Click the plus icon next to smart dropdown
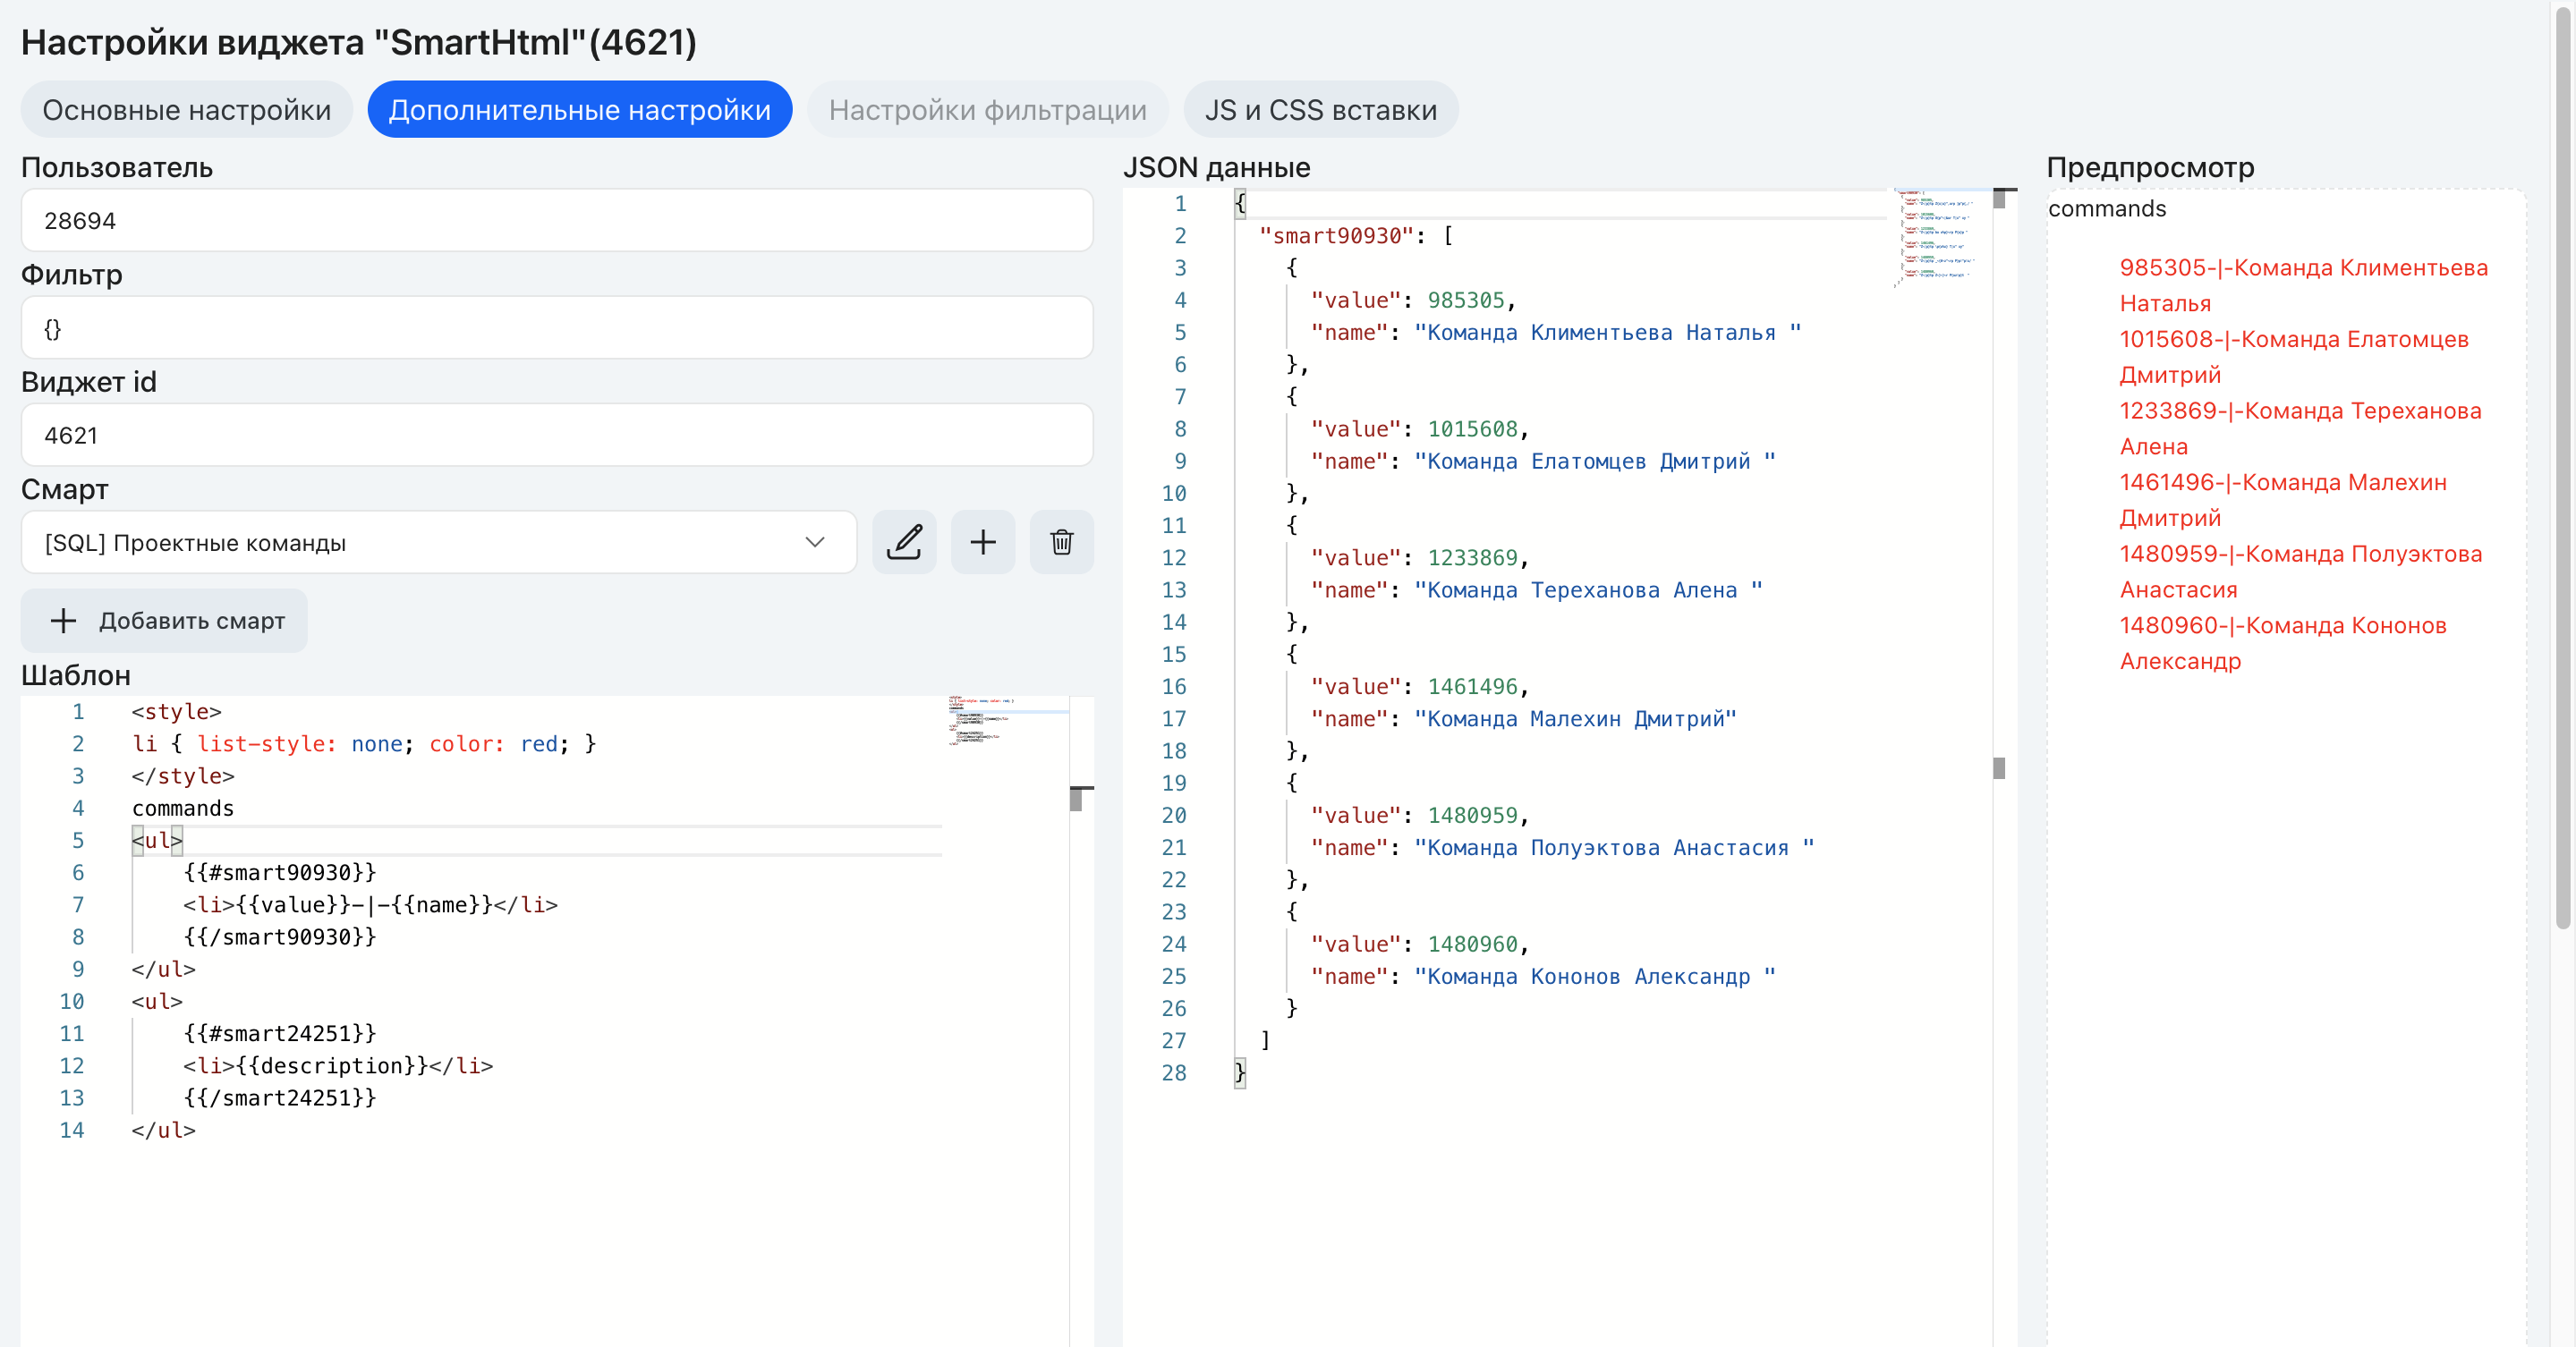The height and width of the screenshot is (1347, 2576). 983,543
